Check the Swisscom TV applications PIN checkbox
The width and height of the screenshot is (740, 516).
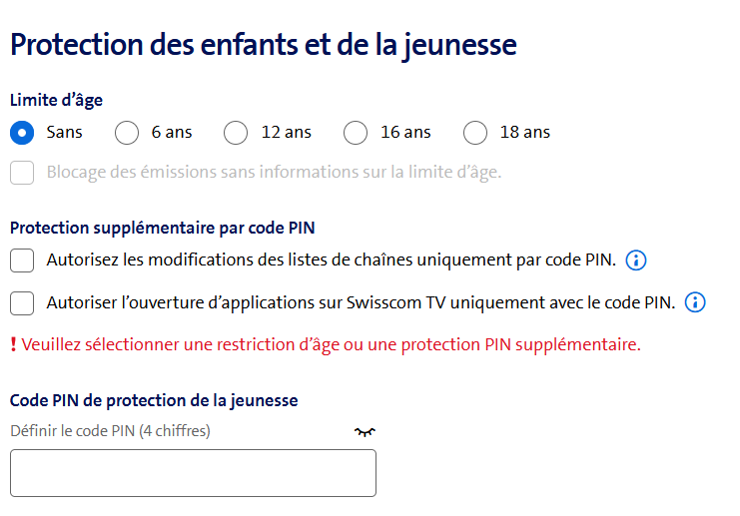(22, 302)
